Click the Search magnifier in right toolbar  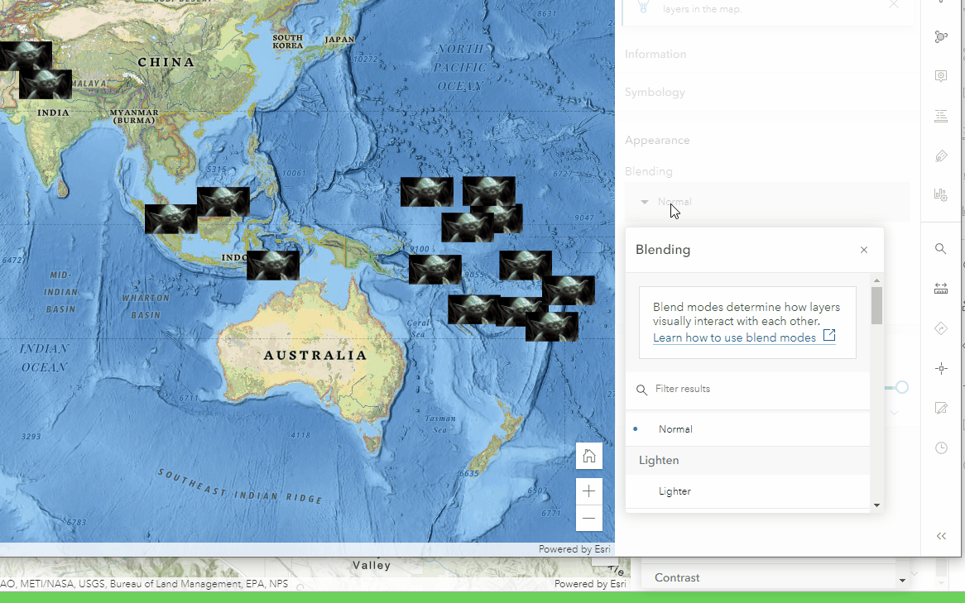pos(940,249)
